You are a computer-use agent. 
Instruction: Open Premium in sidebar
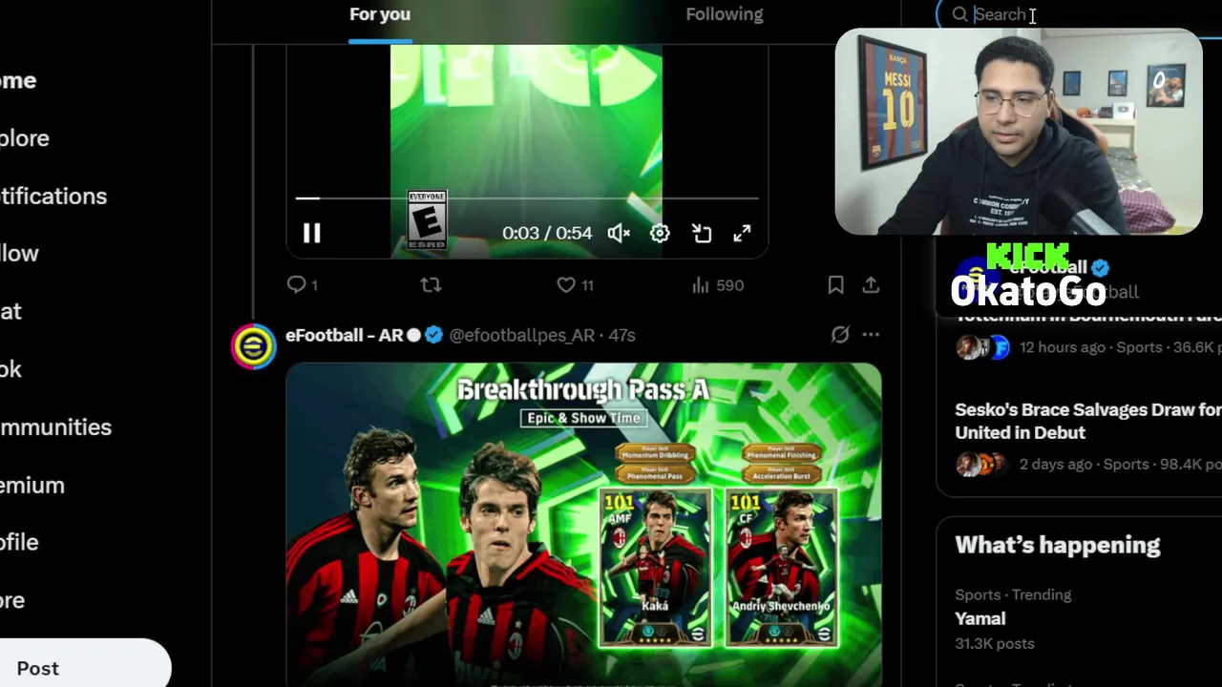(32, 485)
